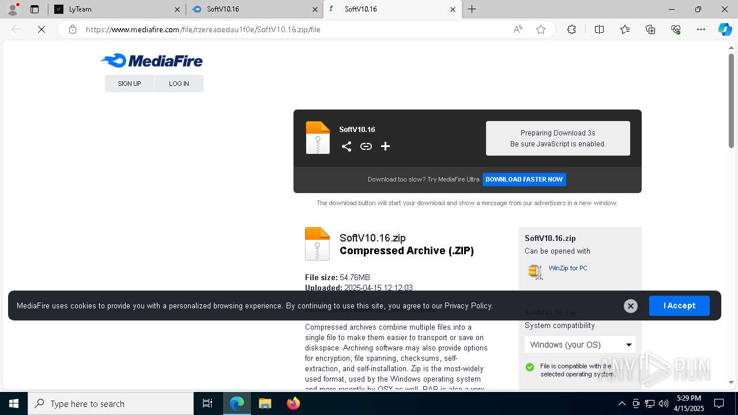This screenshot has height=415, width=738.
Task: Open the Privacy Policy text in cookie banner
Action: coord(468,305)
